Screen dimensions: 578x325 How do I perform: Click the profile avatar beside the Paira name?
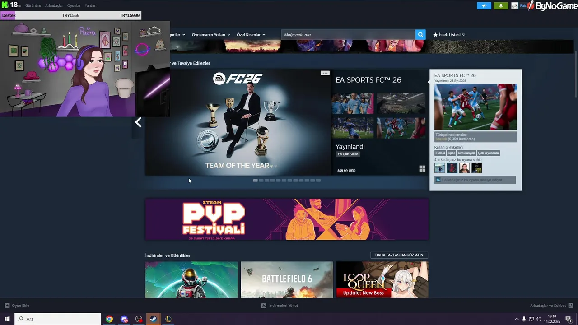[515, 6]
